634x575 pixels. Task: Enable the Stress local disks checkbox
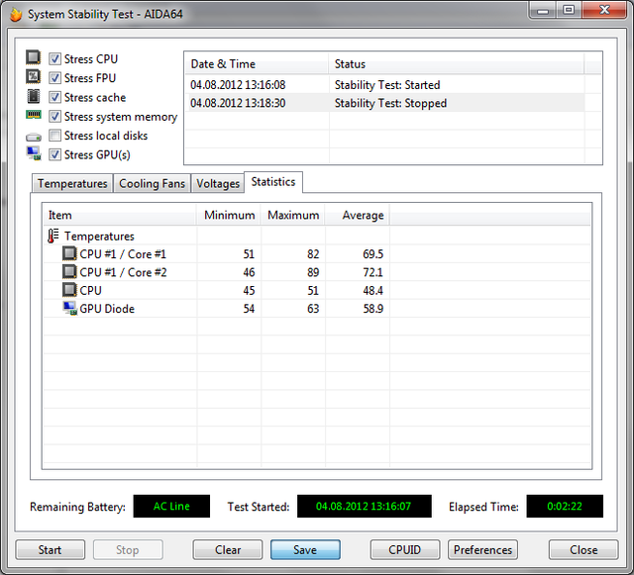point(55,136)
